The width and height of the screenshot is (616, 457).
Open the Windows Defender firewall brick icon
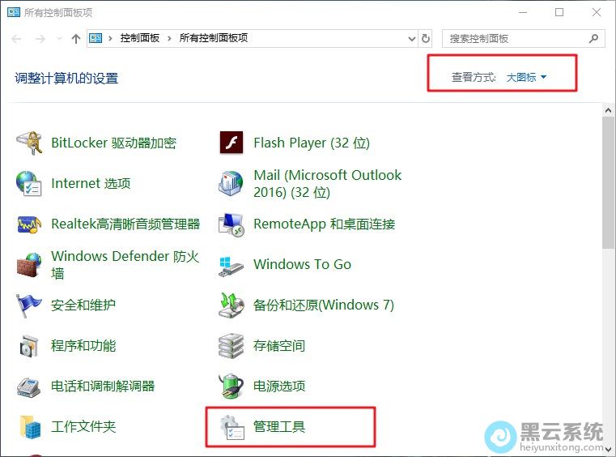pos(29,265)
